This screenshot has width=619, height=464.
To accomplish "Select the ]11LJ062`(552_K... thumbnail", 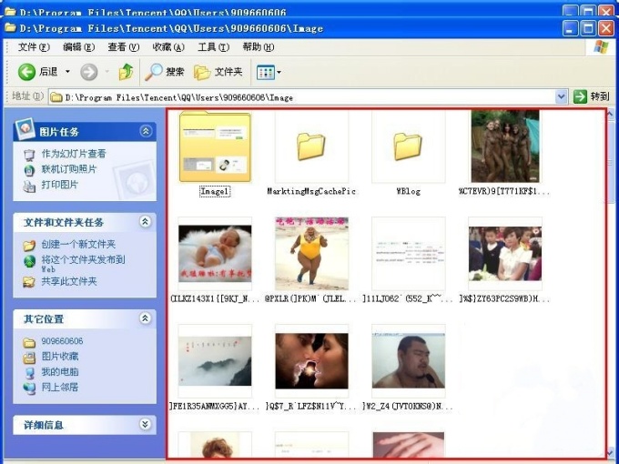I will tap(408, 253).
